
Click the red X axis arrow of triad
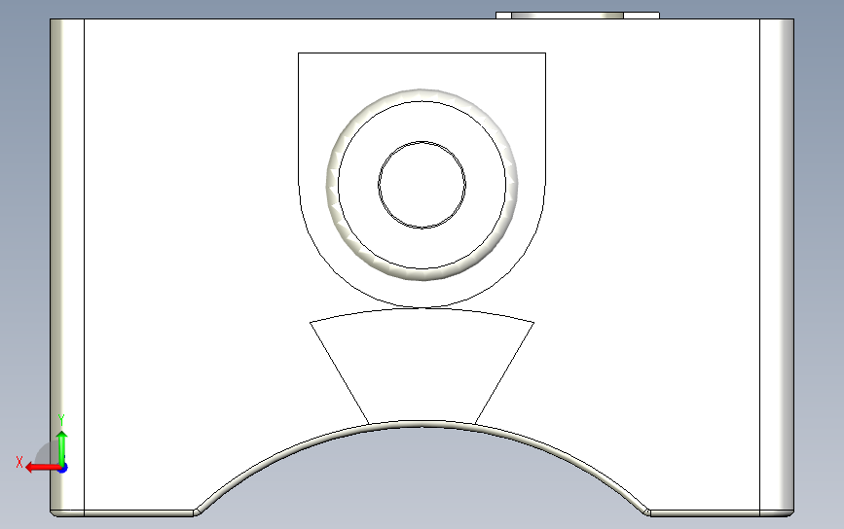[x=42, y=468]
